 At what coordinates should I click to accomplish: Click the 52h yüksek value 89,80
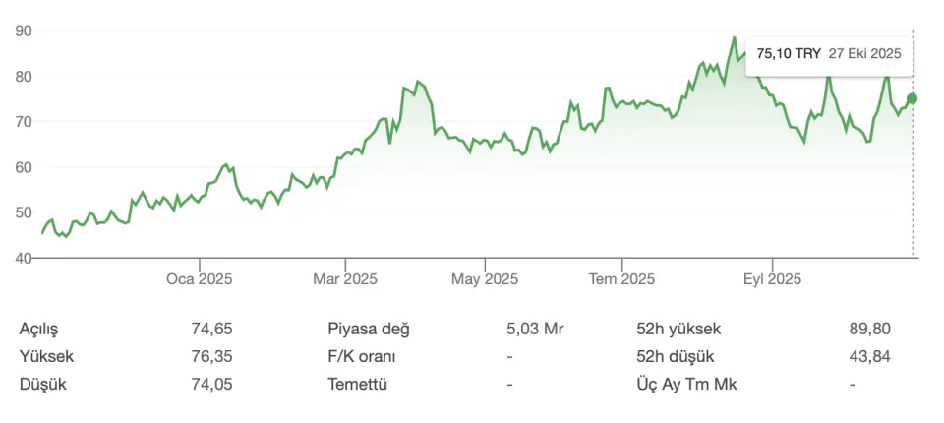[869, 329]
